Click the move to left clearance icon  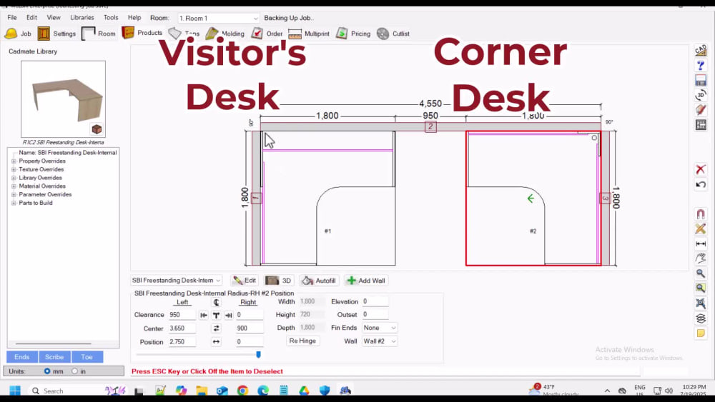click(204, 315)
